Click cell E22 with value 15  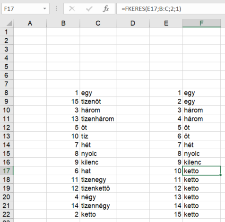click(166, 214)
